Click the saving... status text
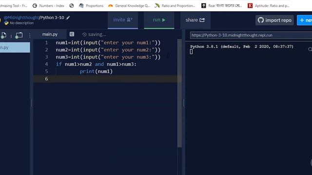Viewport: 312px width, 175px height. (x=97, y=35)
